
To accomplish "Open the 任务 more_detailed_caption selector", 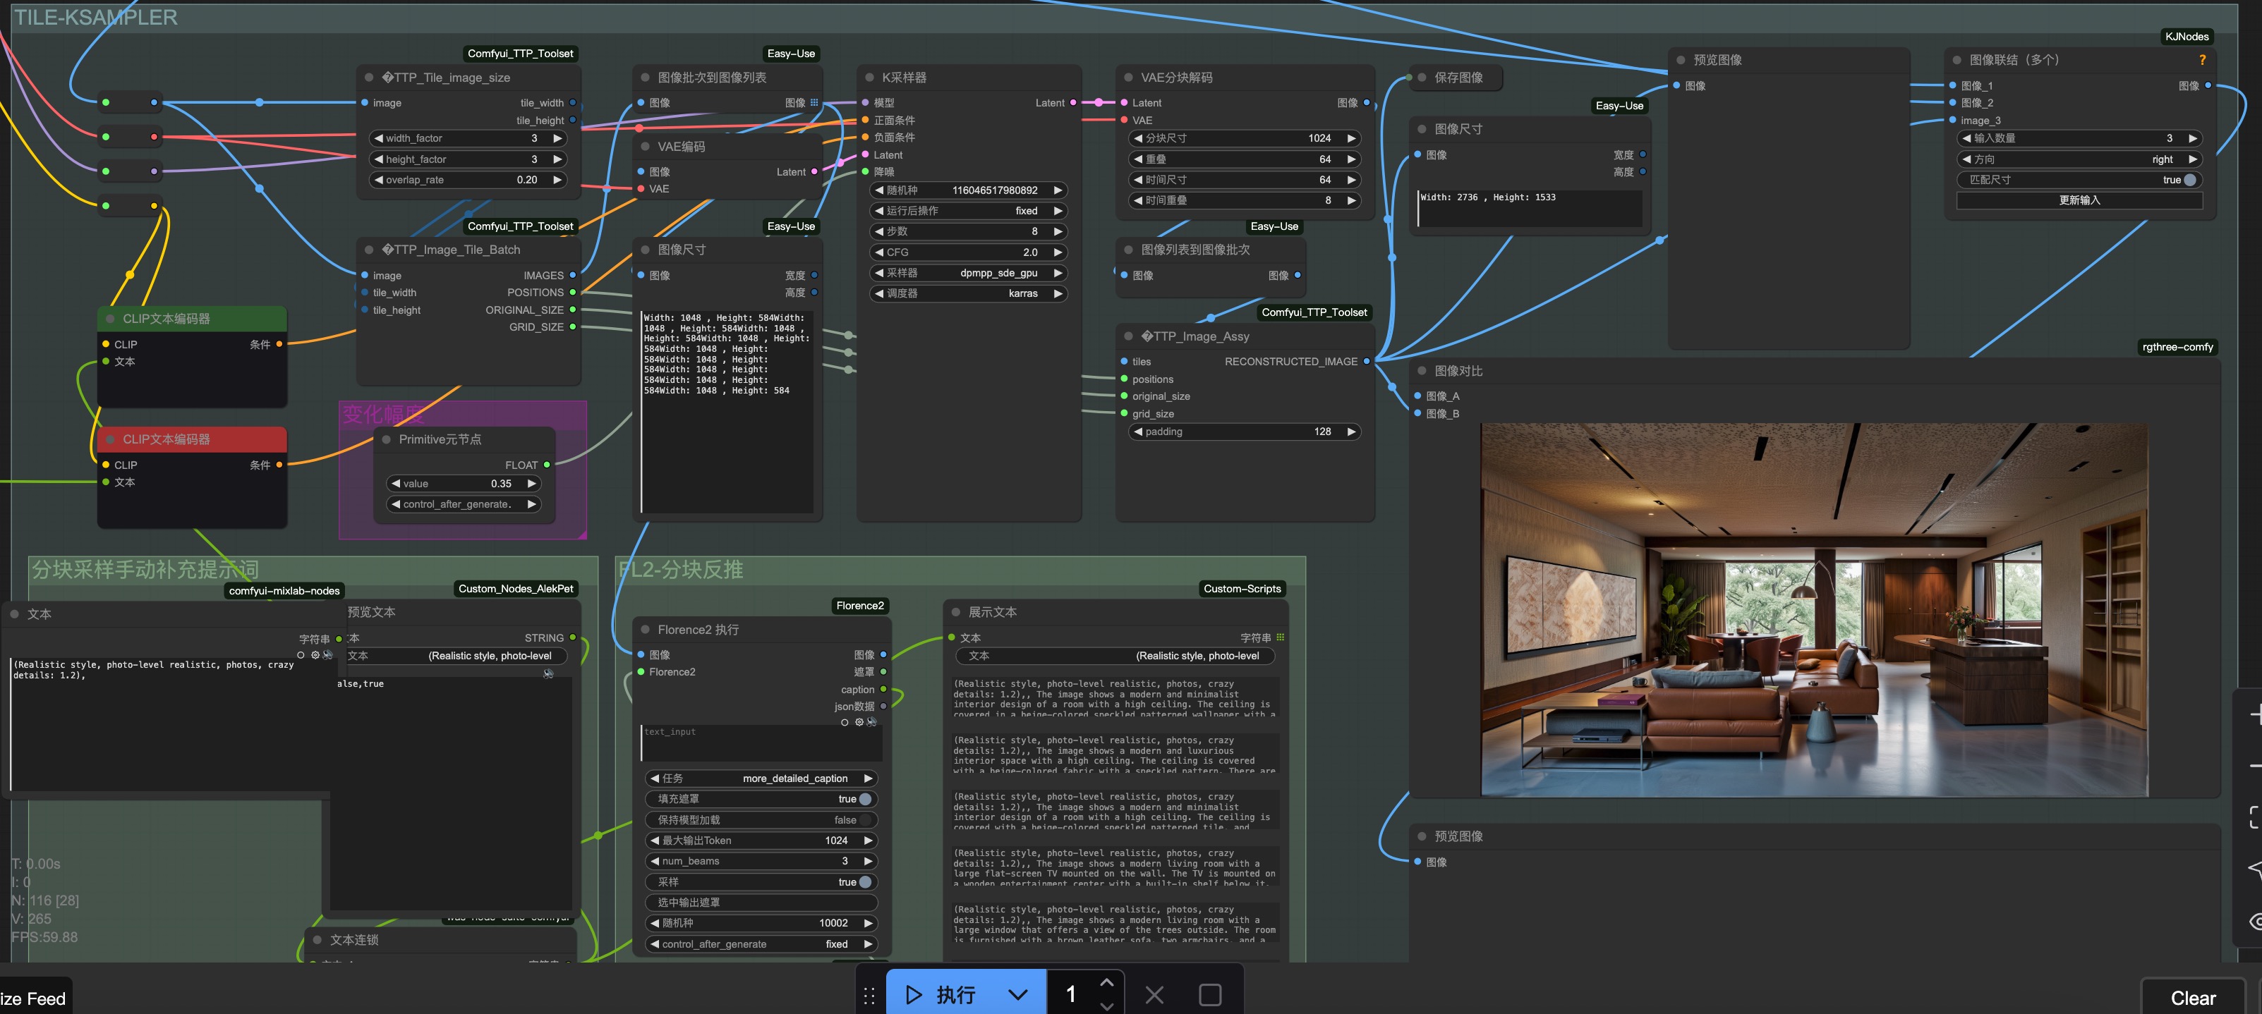I will click(761, 778).
